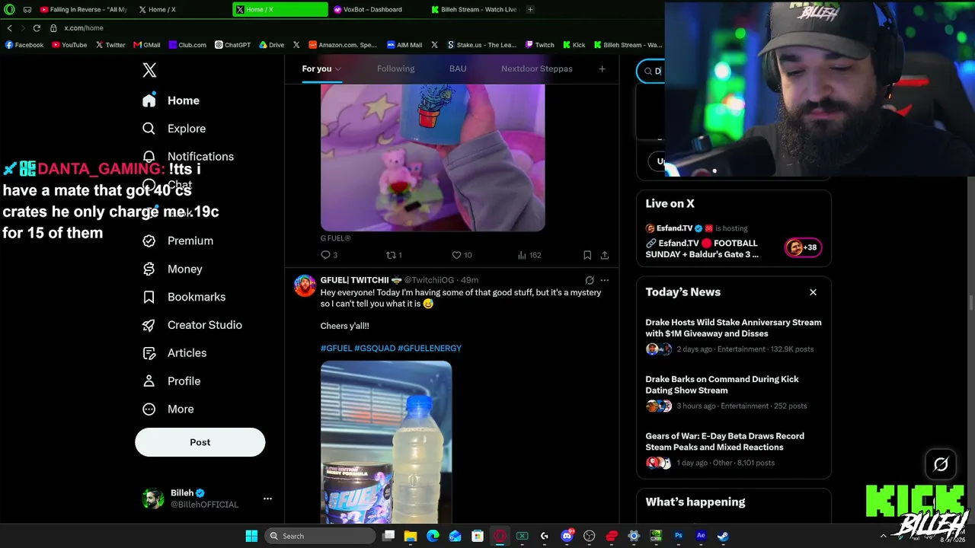Open the More menu in sidebar

point(168,409)
